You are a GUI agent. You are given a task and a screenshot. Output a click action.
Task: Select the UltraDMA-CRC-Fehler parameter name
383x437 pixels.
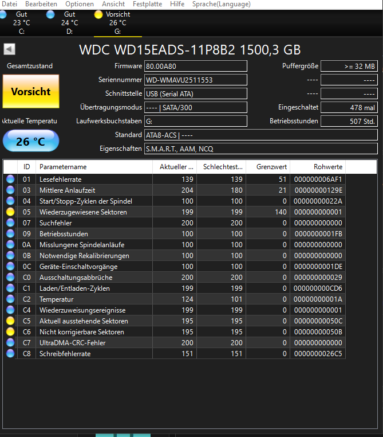(x=72, y=343)
